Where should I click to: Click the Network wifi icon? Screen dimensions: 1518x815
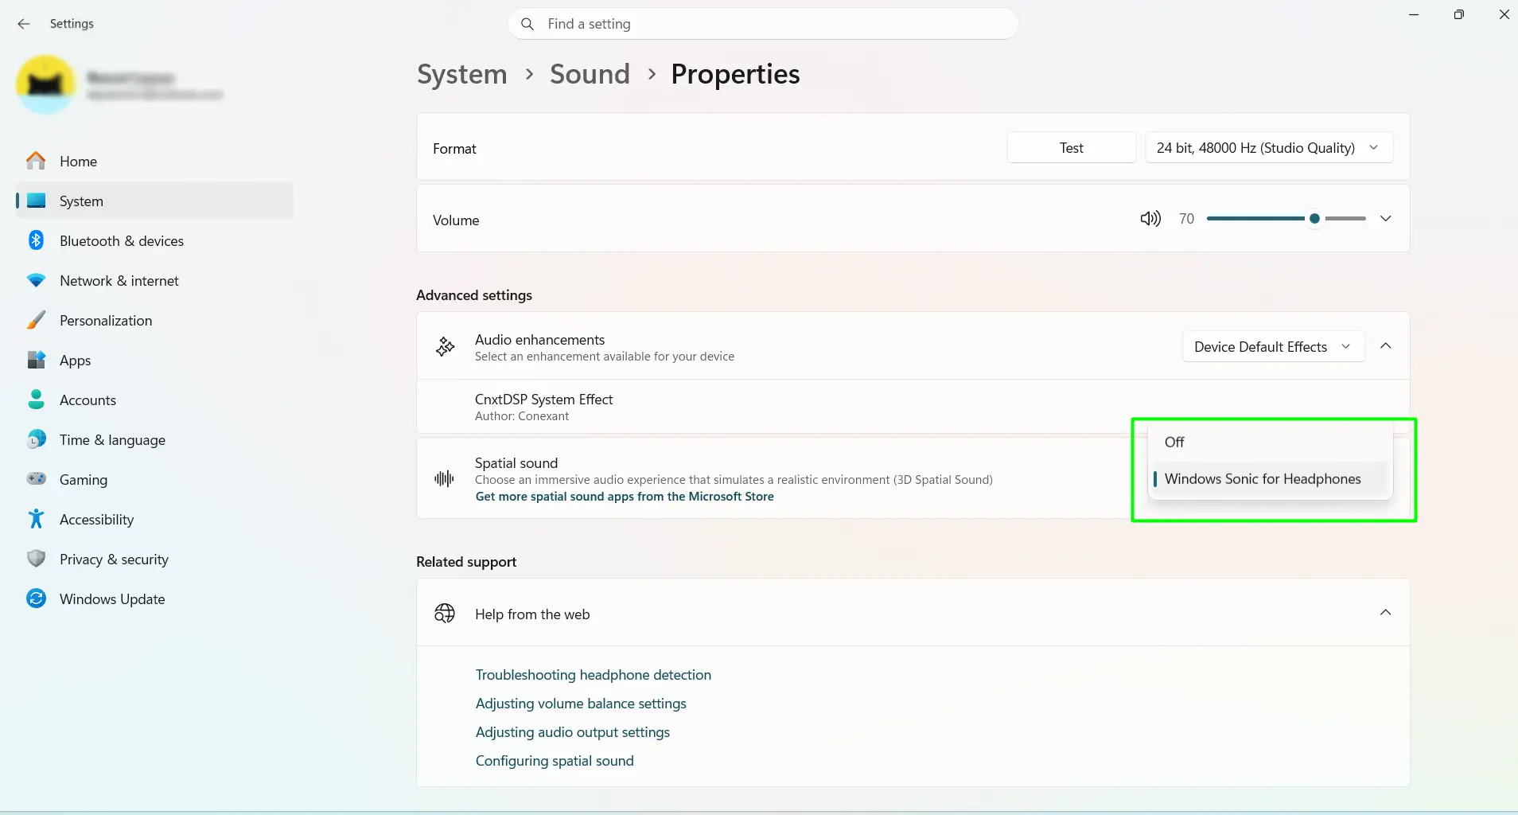[x=36, y=280]
